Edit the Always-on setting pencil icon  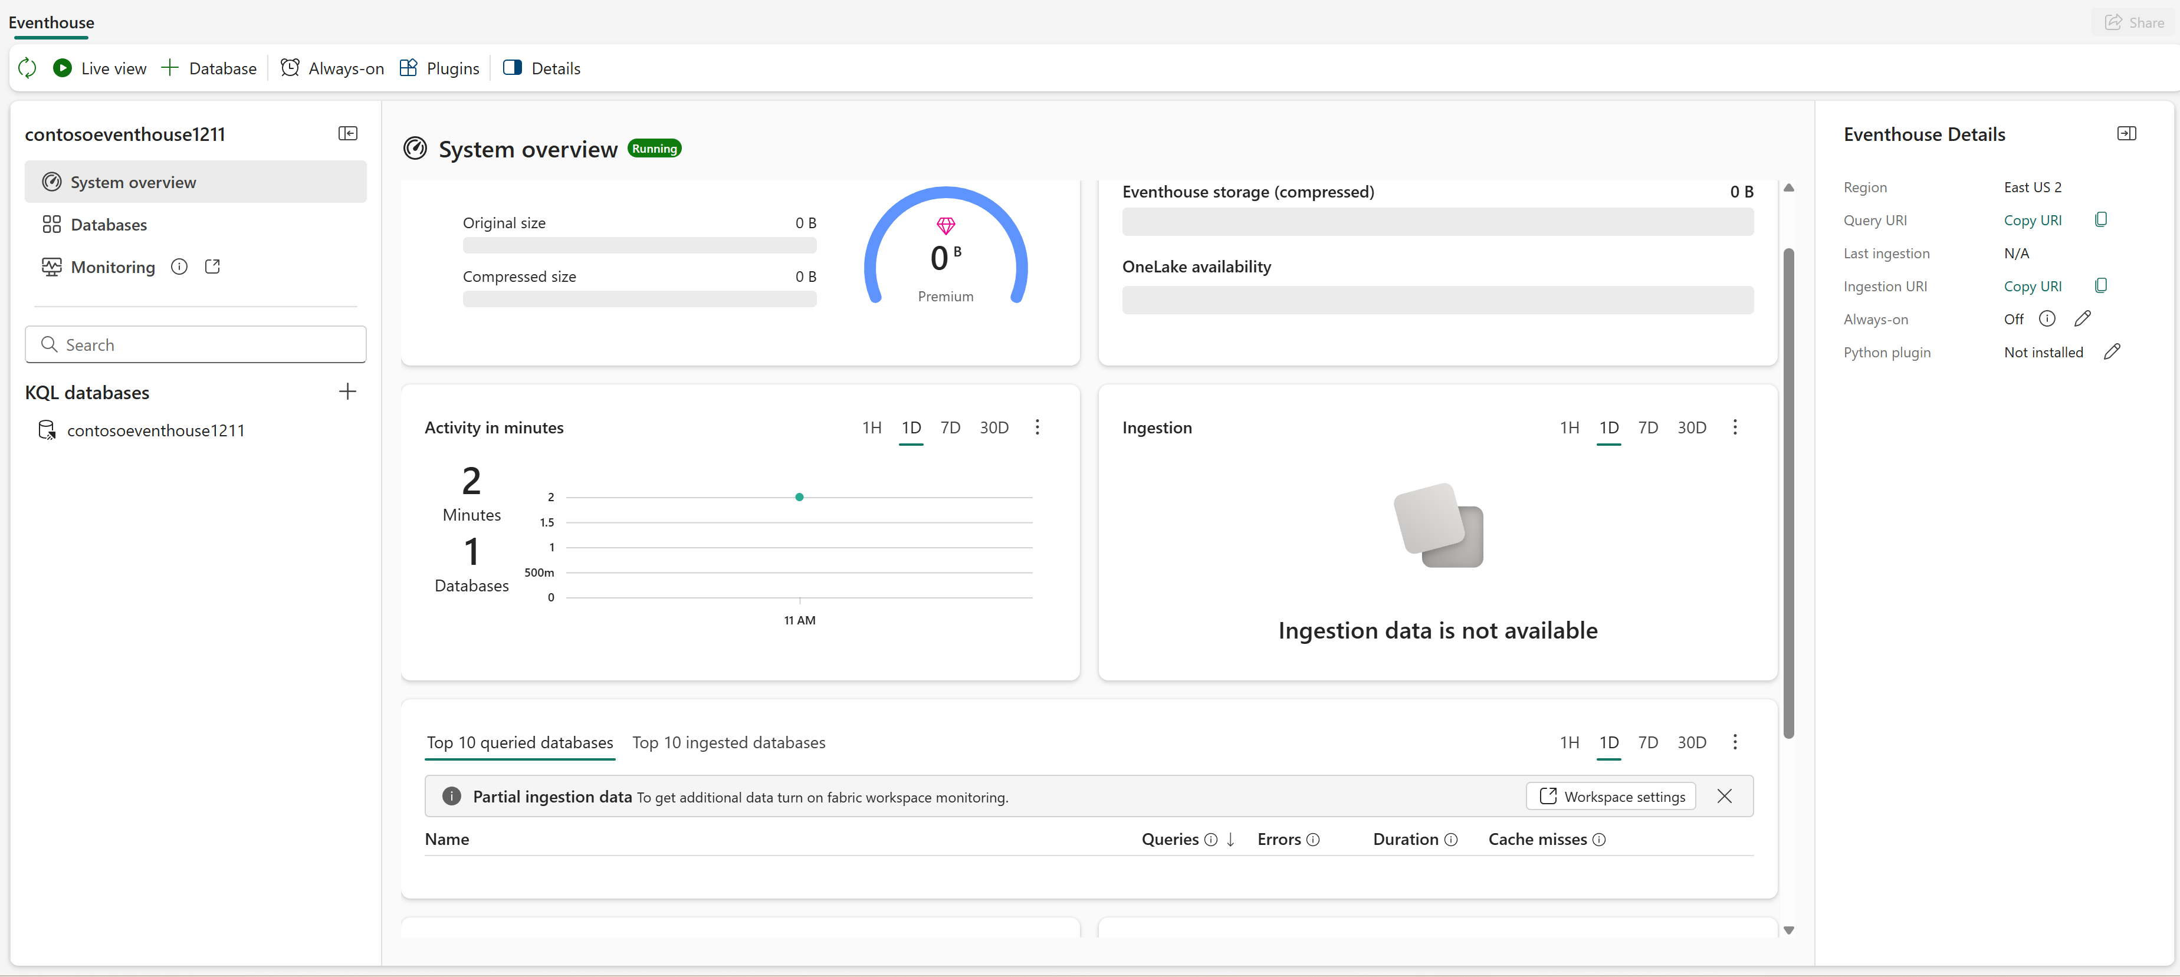tap(2083, 319)
